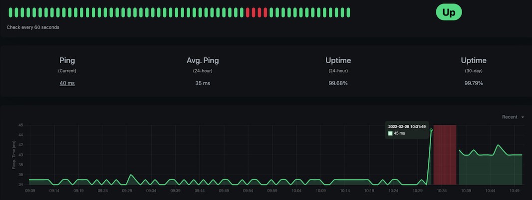Click the 45 ms peak data point

(431, 130)
